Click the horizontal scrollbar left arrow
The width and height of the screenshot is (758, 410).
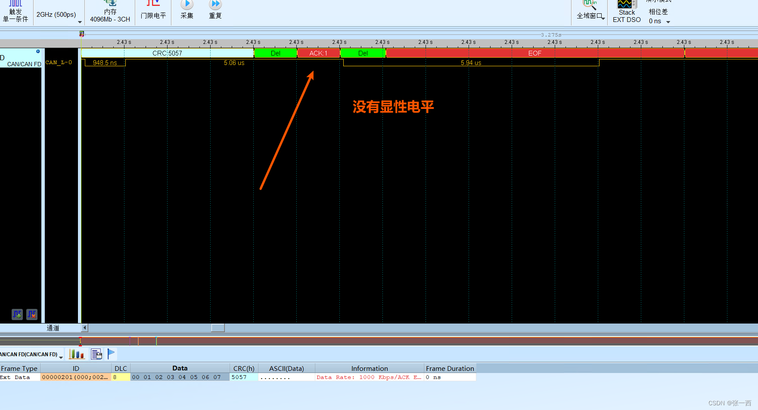85,328
